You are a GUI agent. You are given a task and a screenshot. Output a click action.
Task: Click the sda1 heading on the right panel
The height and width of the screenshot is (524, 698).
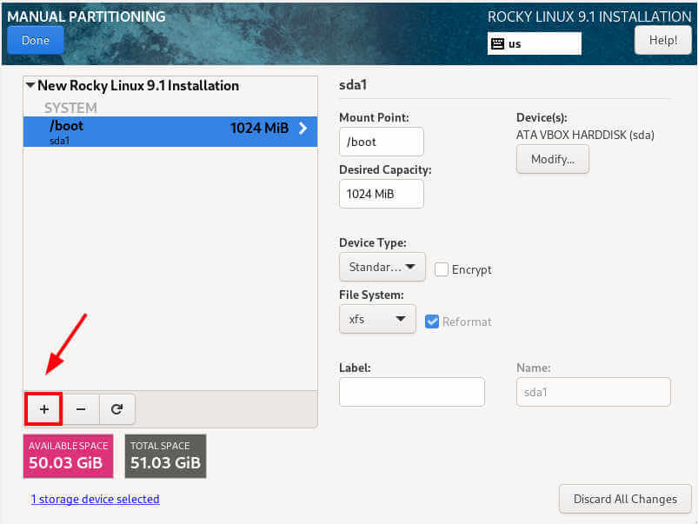[x=353, y=84]
